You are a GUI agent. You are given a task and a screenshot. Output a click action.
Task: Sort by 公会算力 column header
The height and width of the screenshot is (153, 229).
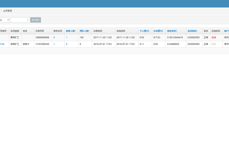pyautogui.click(x=158, y=31)
